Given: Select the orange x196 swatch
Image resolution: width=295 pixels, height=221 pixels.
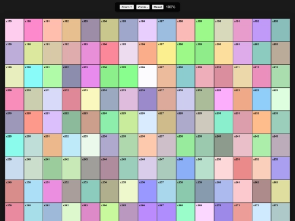Looking at the screenshot, I should (147, 53).
